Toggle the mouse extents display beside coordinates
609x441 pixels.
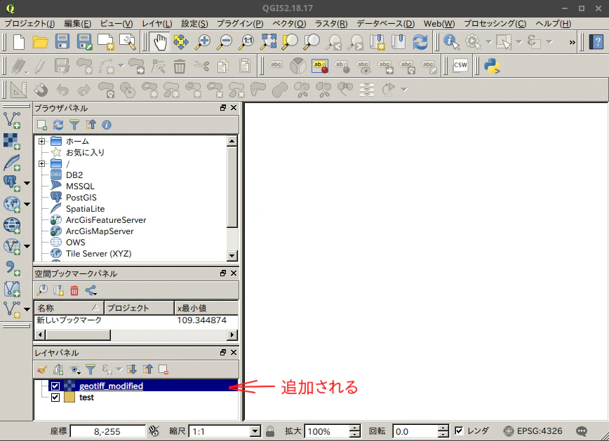pos(154,431)
